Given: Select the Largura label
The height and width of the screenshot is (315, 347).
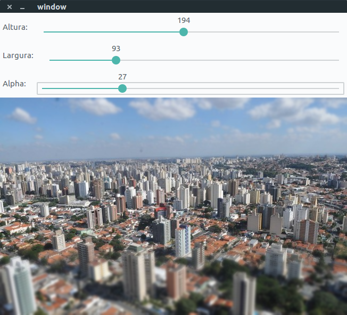Looking at the screenshot, I should click(18, 55).
